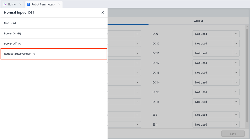The width and height of the screenshot is (250, 139).
Task: Close the Home tab
Action: (x=20, y=4)
